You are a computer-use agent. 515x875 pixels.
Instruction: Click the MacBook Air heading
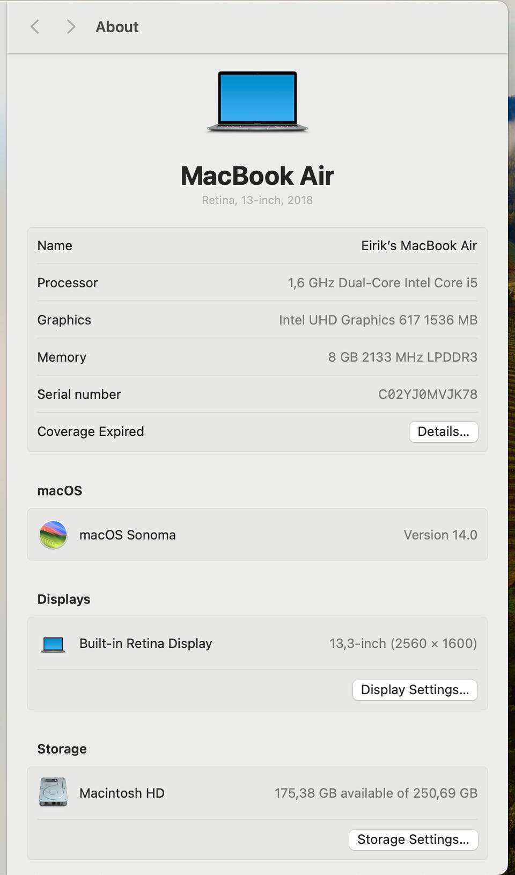coord(257,176)
